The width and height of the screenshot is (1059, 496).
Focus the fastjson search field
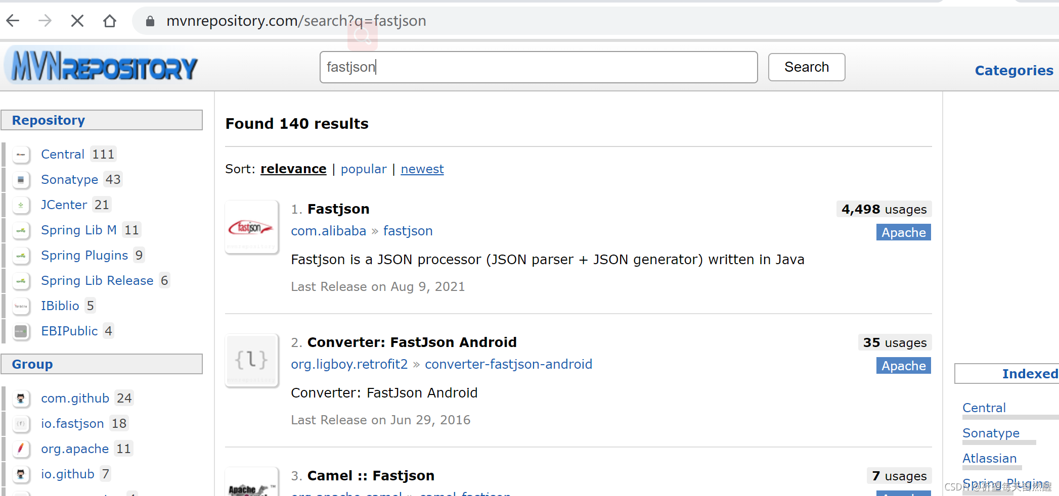[x=539, y=67]
